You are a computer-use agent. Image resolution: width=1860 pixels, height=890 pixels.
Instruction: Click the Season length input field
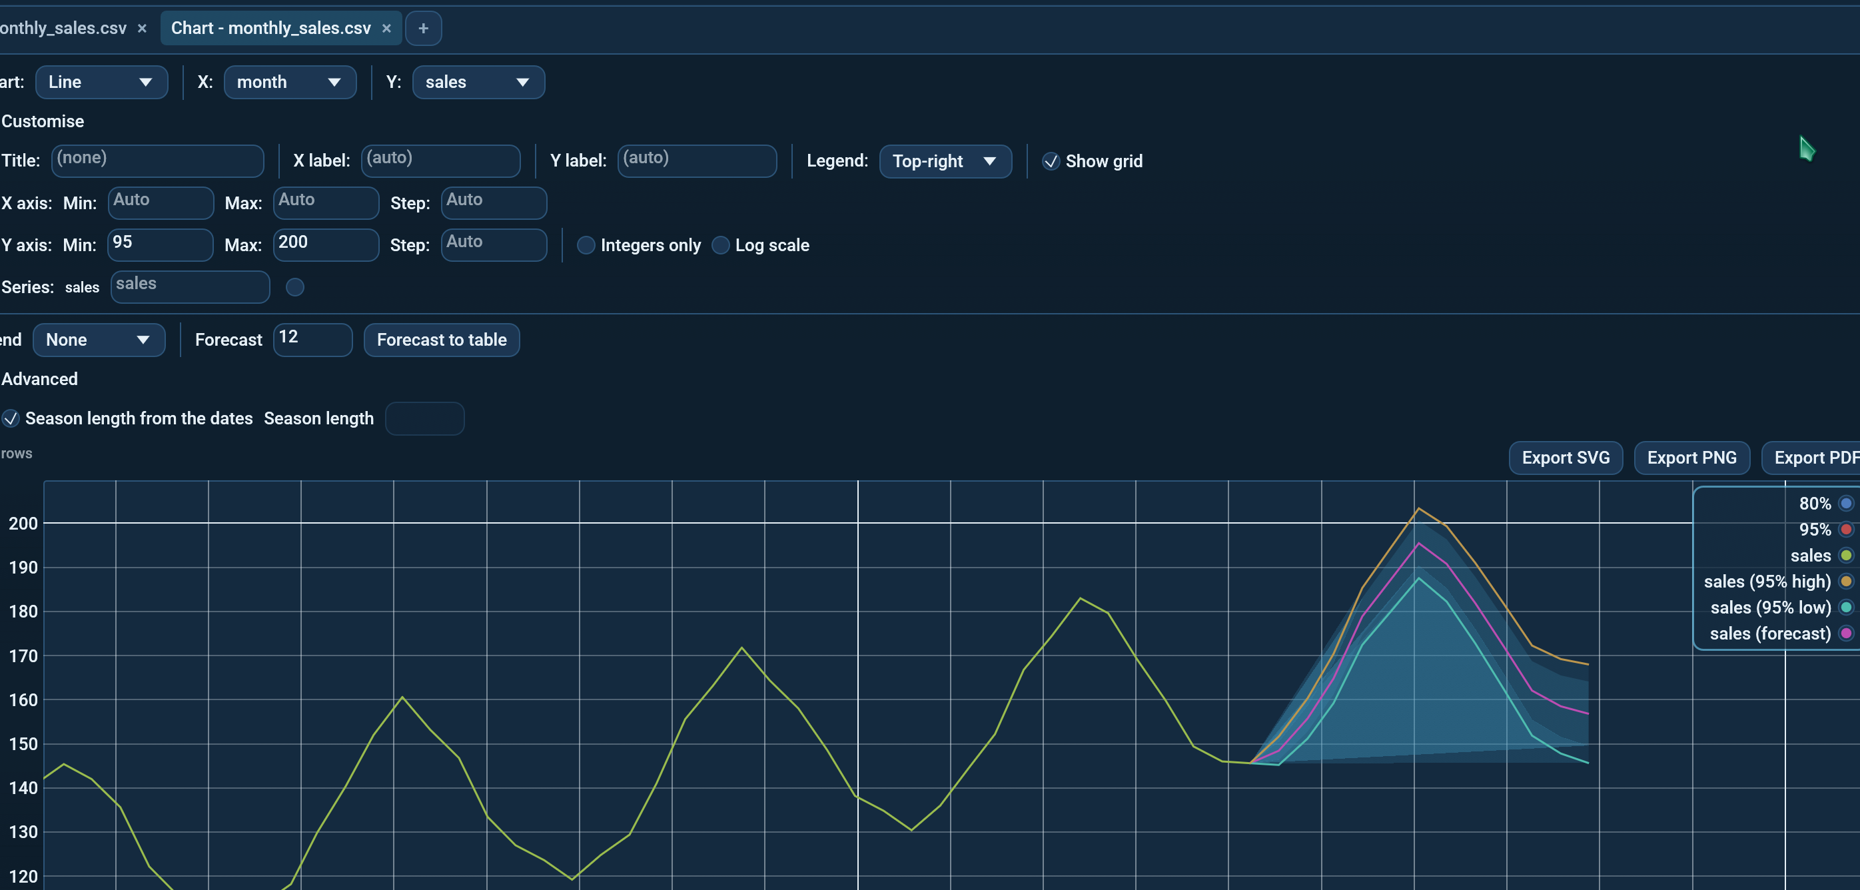click(x=424, y=418)
